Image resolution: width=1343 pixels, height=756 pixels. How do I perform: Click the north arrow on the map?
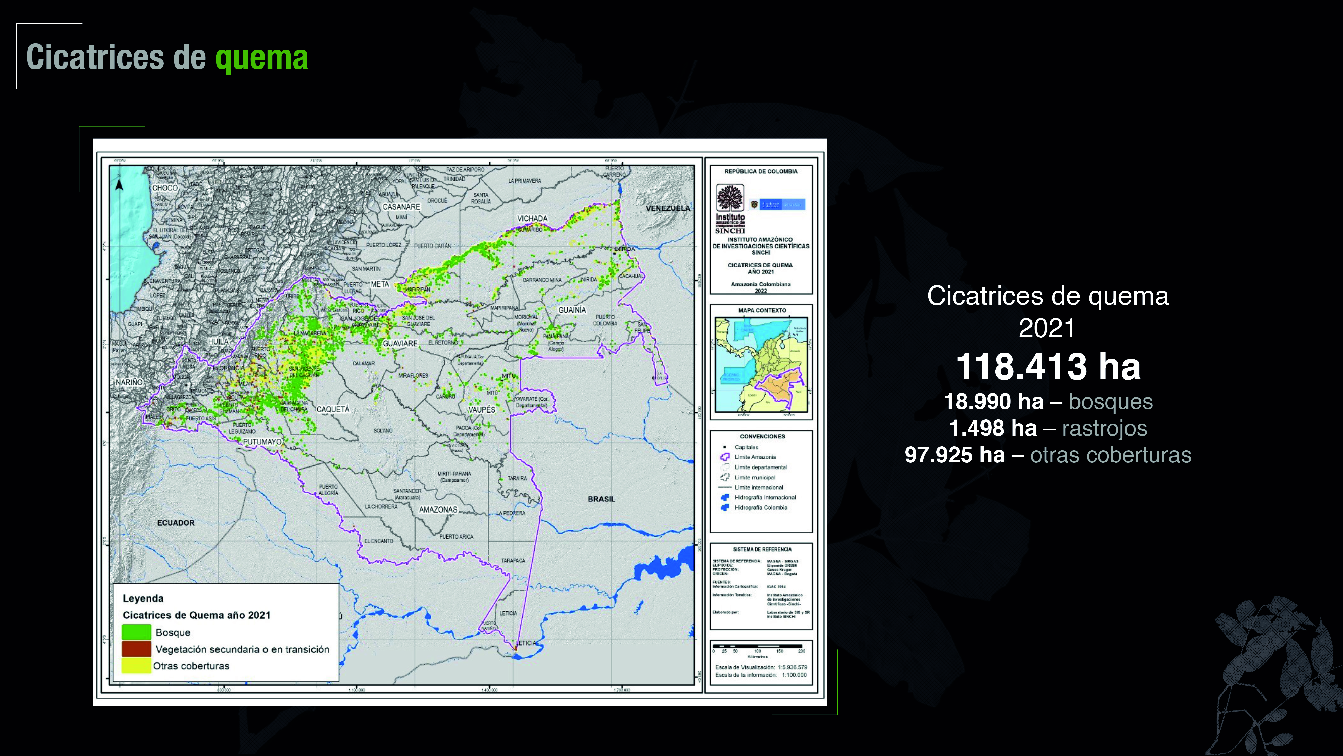(x=119, y=185)
